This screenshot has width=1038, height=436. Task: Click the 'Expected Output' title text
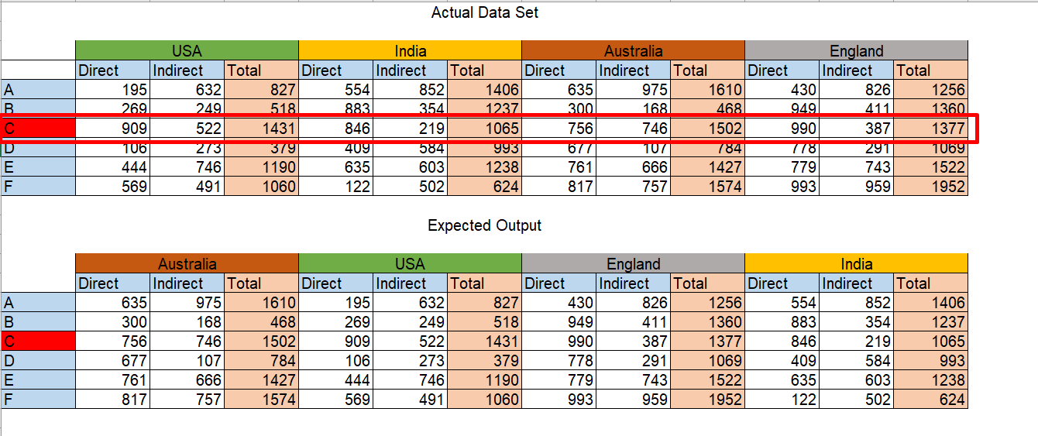pyautogui.click(x=485, y=225)
